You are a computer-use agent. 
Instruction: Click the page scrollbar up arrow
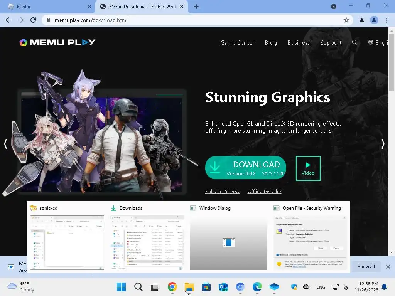pyautogui.click(x=392, y=30)
